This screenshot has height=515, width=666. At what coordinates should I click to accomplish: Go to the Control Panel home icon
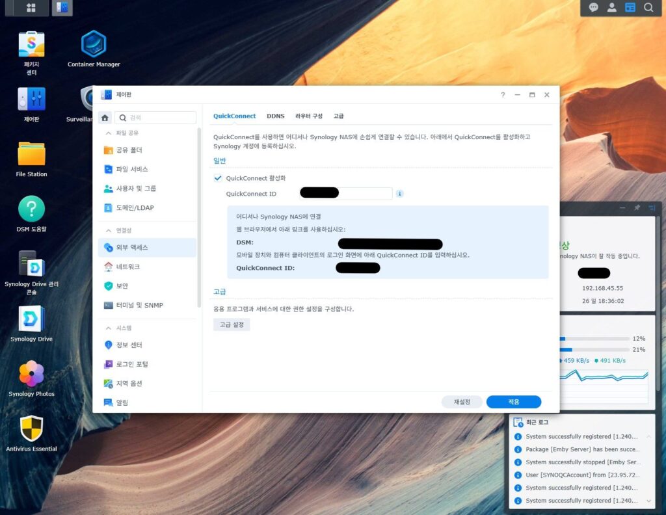105,118
